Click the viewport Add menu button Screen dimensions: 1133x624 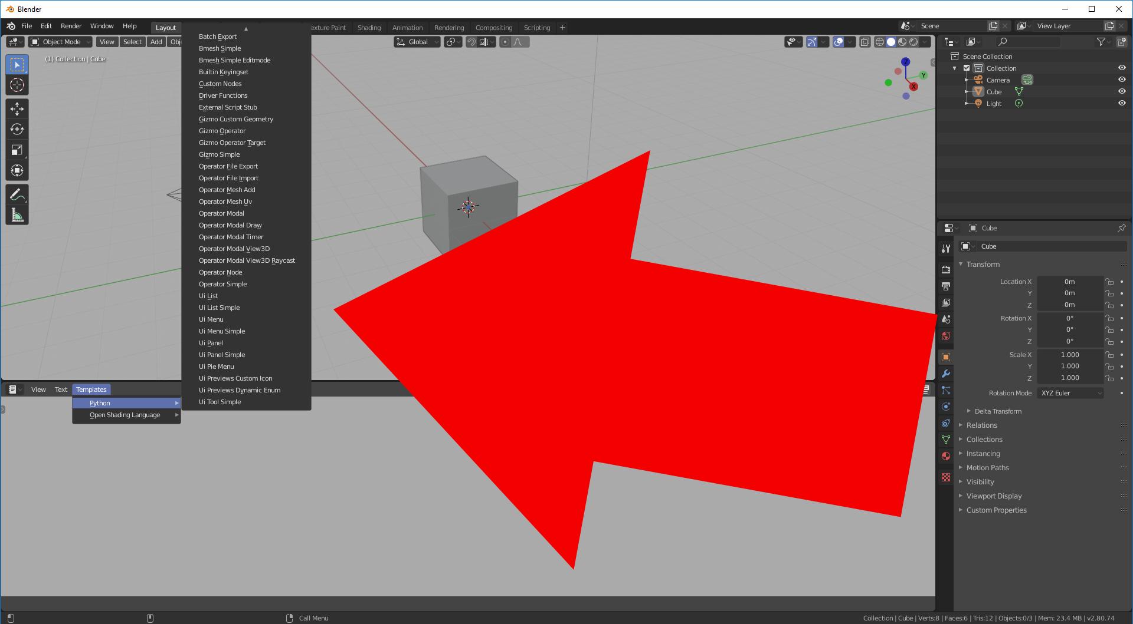point(156,42)
